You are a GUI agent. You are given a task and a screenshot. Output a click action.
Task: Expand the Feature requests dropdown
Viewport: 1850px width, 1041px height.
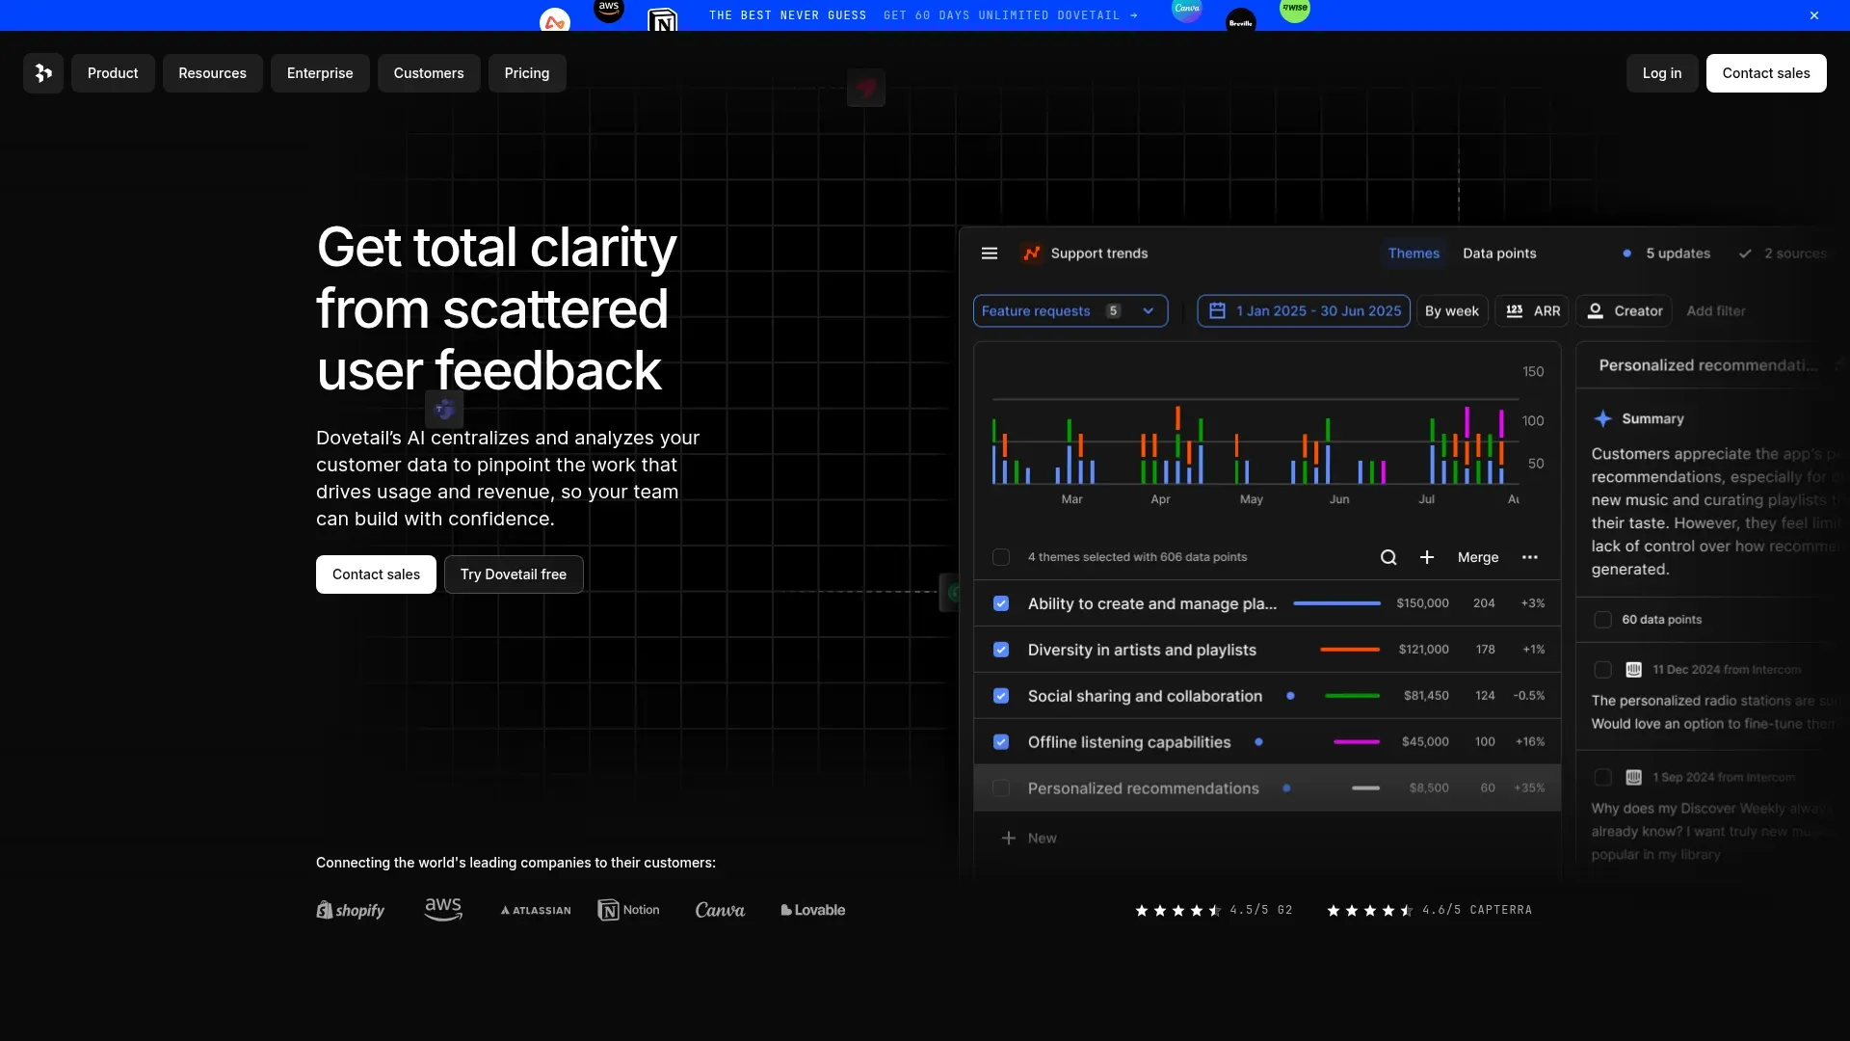tap(1148, 310)
